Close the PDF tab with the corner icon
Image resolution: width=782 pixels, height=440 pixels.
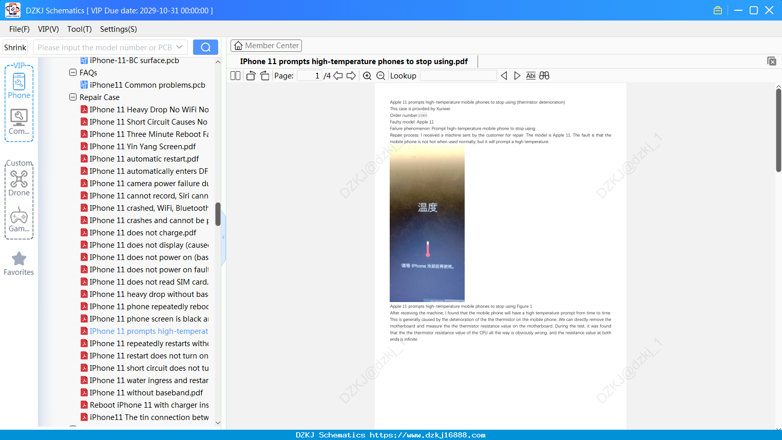(x=771, y=61)
